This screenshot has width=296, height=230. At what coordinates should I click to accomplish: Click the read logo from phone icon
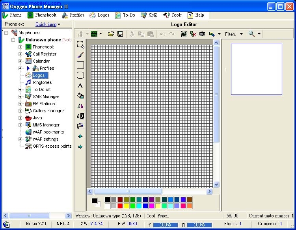coord(94,34)
